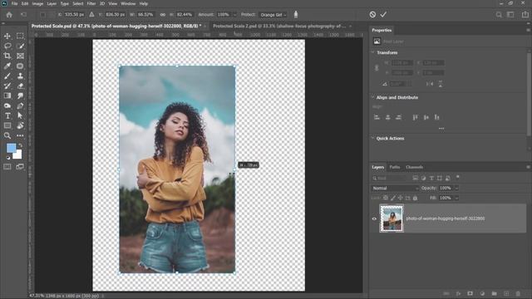This screenshot has width=532, height=299.
Task: Toggle lock position icon
Action: (401, 198)
